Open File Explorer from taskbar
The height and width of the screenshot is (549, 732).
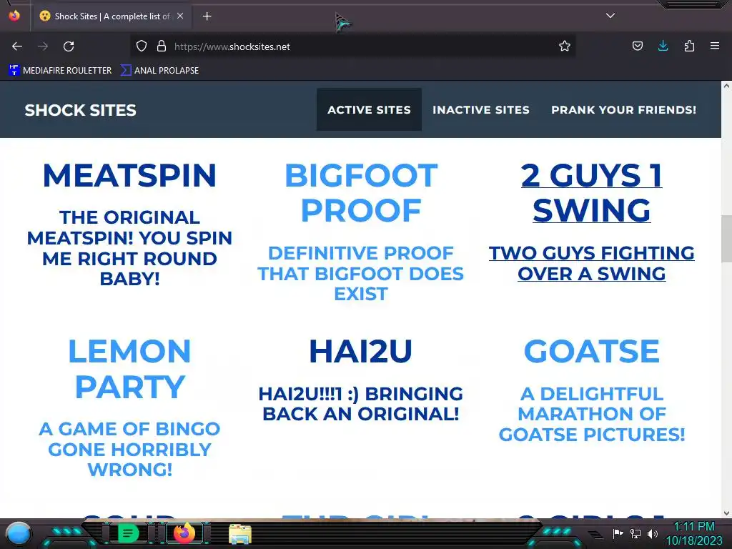coord(240,534)
